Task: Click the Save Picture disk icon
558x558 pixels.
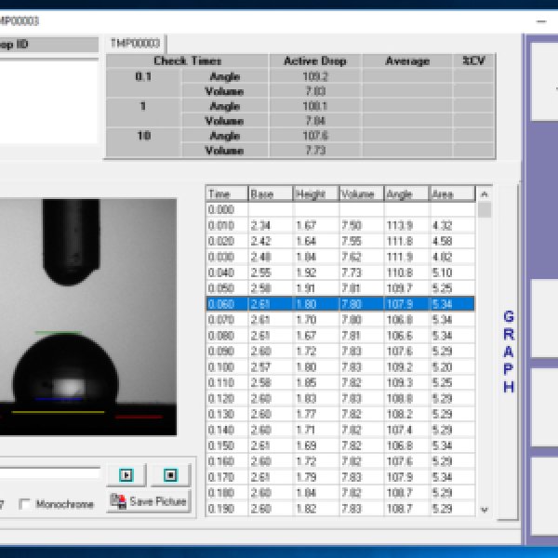Action: (x=118, y=501)
